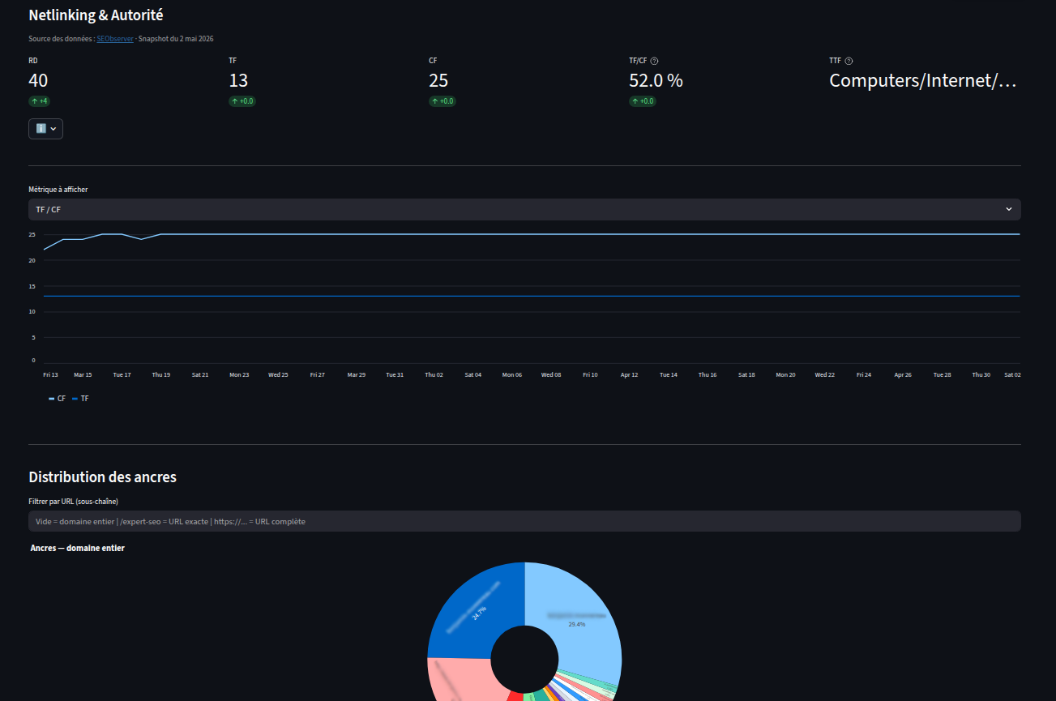This screenshot has width=1056, height=701.
Task: Click the TTF help question mark icon
Action: click(x=849, y=61)
